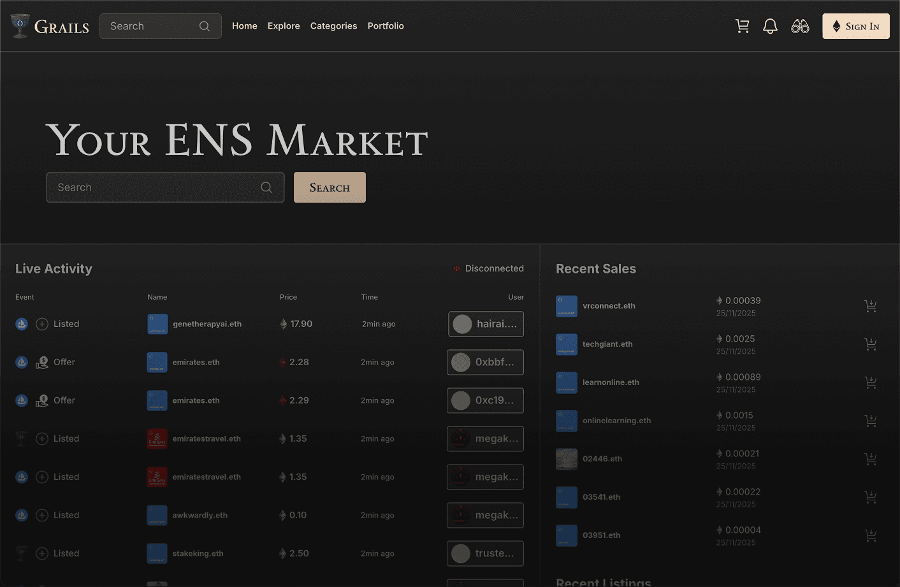Viewport: 900px width, 587px height.
Task: Open the learnonline.eth sale link
Action: pos(611,382)
